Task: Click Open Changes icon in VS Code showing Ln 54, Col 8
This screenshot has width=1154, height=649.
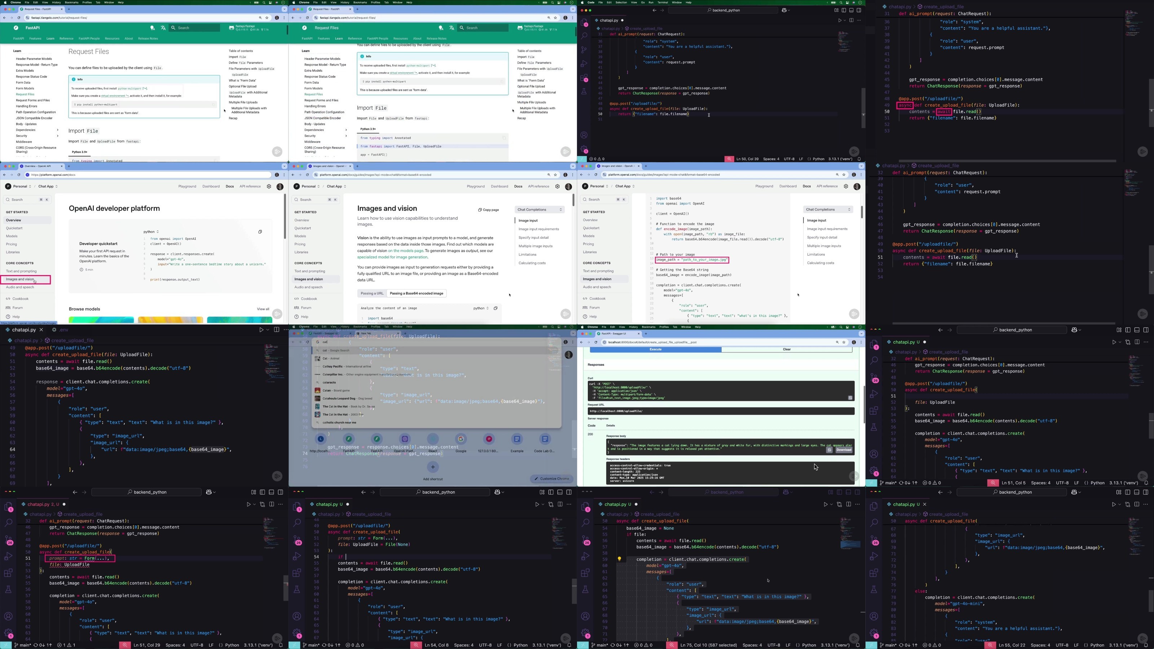Action: click(x=551, y=504)
